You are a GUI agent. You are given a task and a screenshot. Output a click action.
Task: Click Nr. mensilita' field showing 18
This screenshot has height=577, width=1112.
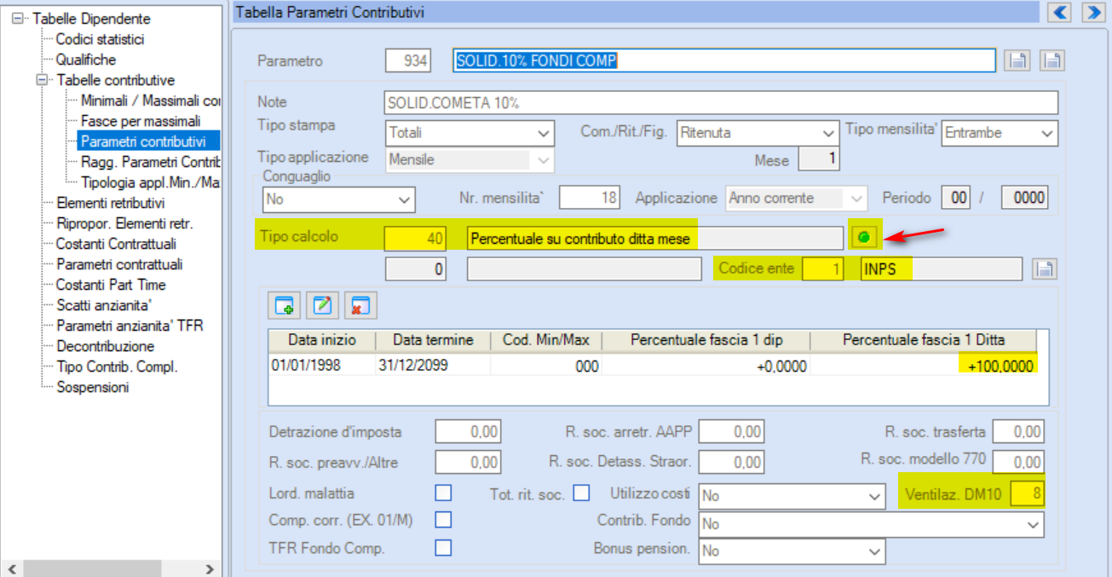(x=590, y=198)
